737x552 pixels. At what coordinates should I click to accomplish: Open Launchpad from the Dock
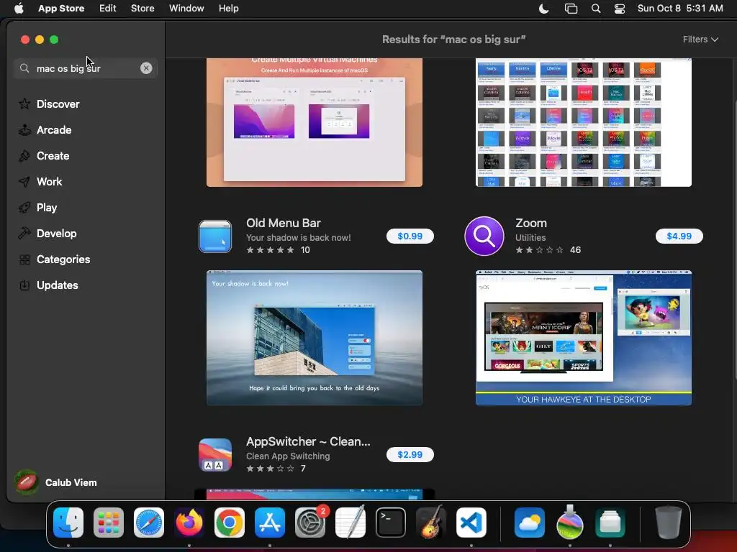coord(109,523)
